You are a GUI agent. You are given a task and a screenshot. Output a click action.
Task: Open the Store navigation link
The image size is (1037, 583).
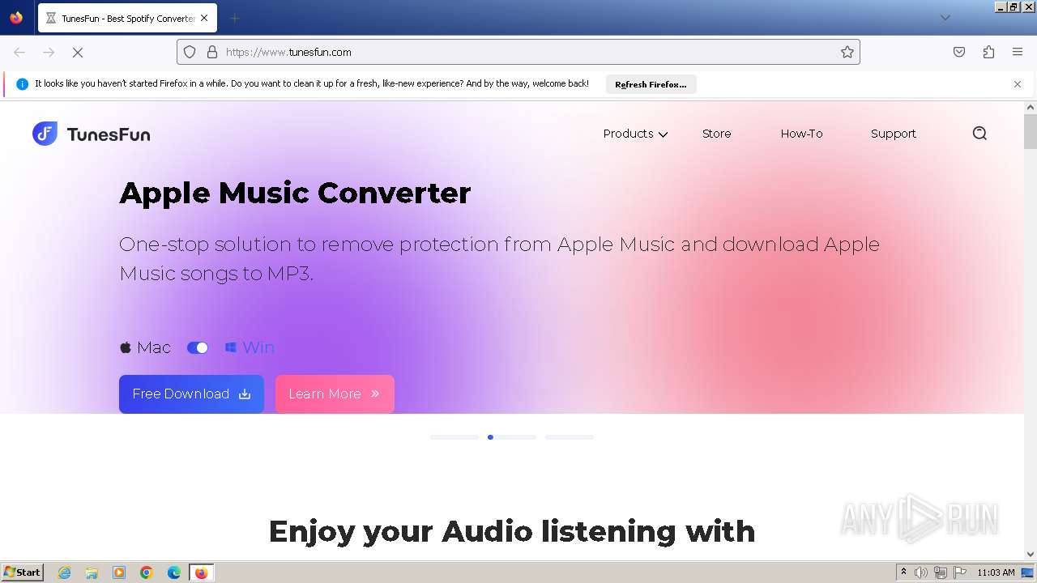[x=716, y=134]
